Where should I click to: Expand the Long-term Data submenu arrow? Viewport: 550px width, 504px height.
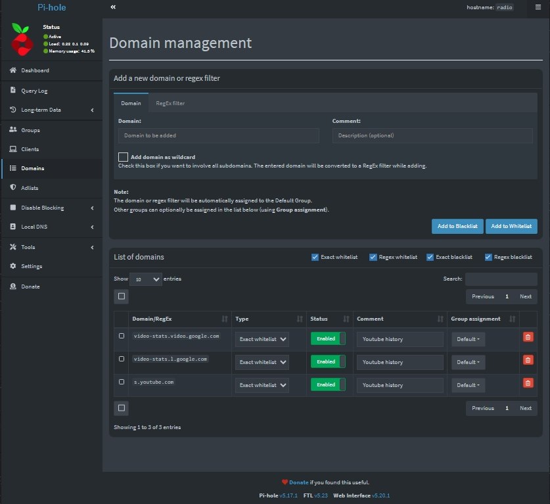(x=92, y=110)
